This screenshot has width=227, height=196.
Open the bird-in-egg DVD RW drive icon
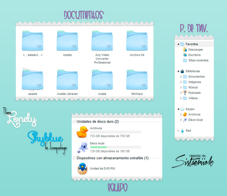[83, 168]
